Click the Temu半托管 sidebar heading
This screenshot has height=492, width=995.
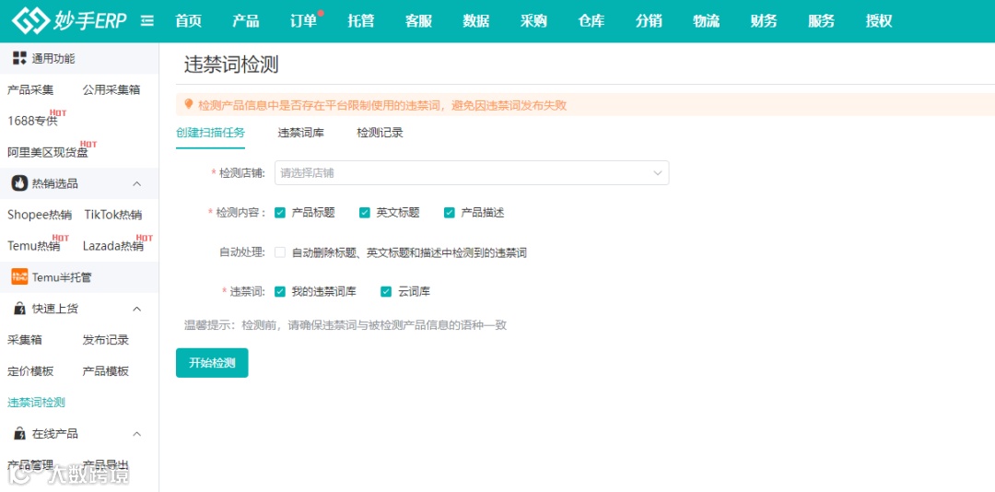pos(62,276)
